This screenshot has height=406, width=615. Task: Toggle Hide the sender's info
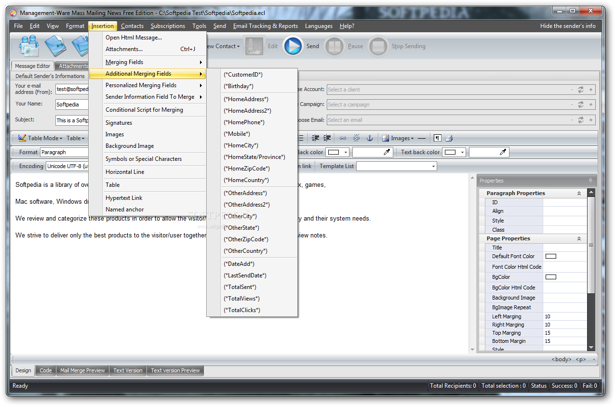568,26
